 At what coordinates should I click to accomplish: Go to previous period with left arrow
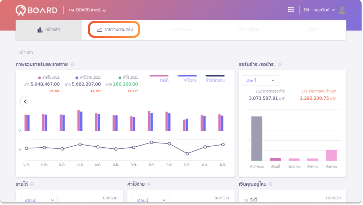coord(25,102)
